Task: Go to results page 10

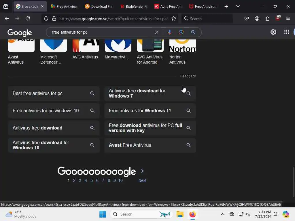Action: [120, 180]
